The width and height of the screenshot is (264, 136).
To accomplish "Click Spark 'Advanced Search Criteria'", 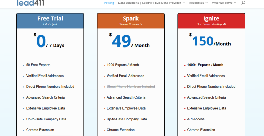I will coord(126,97).
